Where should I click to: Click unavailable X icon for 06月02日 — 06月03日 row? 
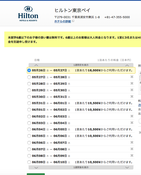click(x=132, y=116)
